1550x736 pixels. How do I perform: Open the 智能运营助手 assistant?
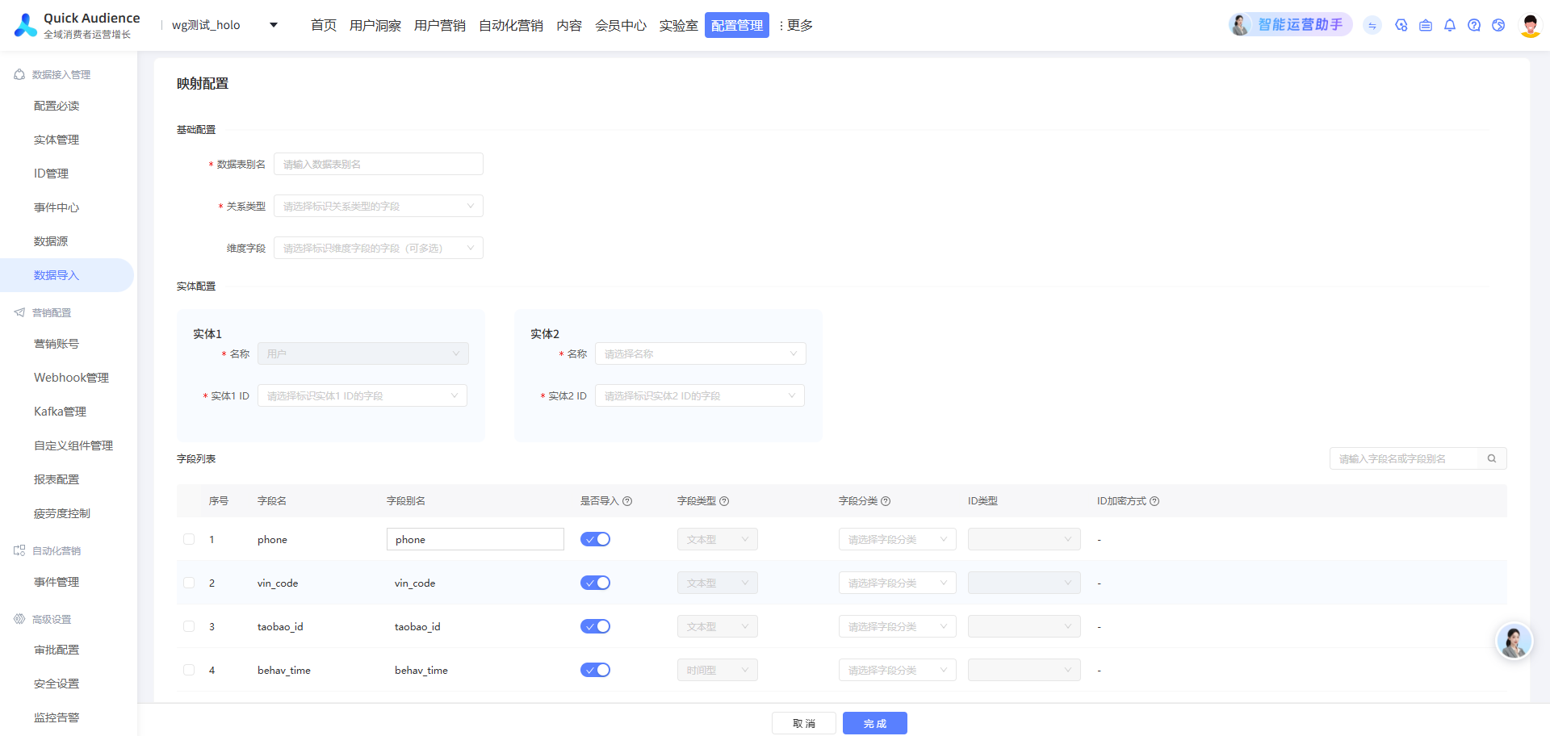[1290, 25]
